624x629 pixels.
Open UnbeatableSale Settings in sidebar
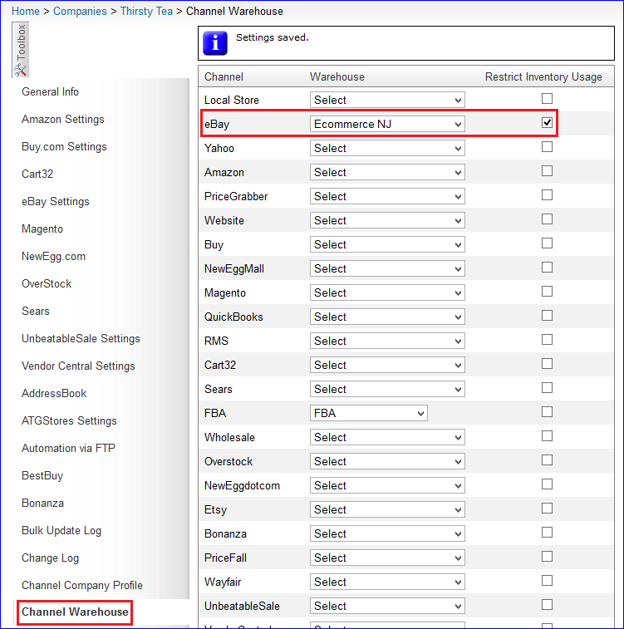click(81, 338)
